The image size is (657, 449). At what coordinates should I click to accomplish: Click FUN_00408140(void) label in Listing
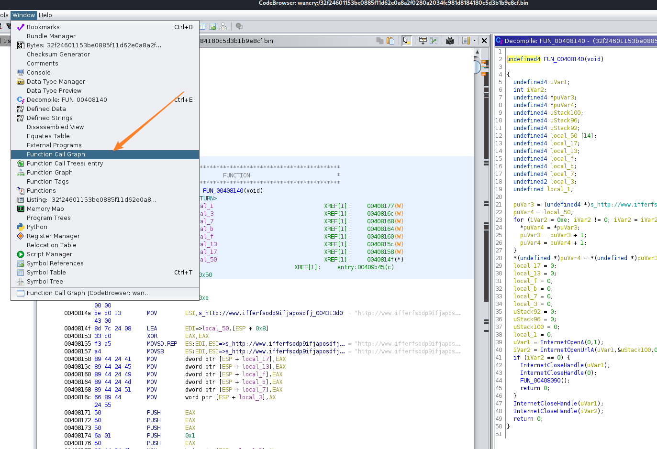233,191
